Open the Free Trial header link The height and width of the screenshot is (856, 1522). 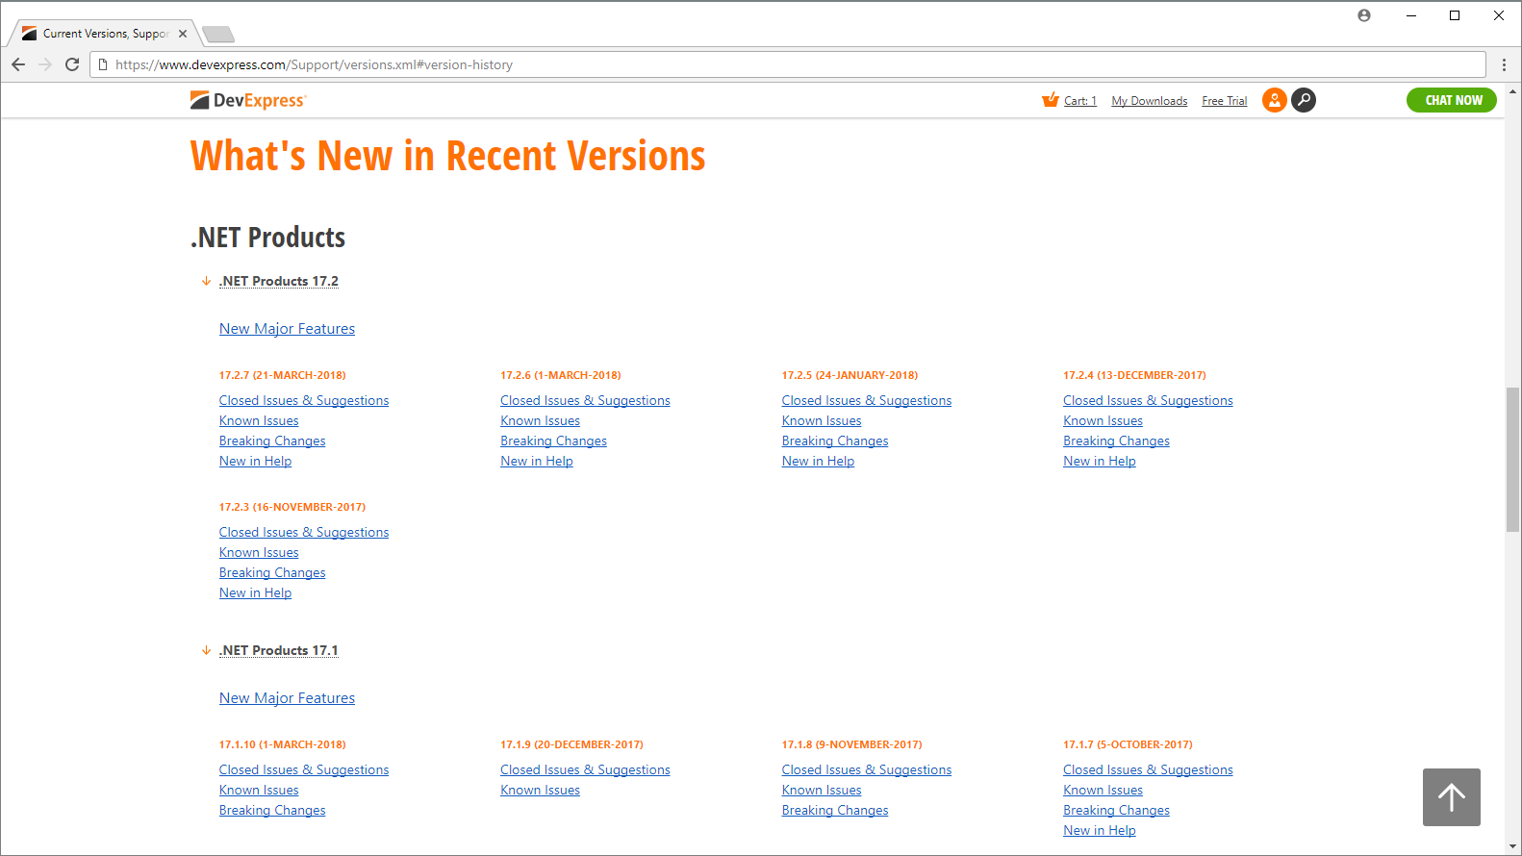tap(1224, 101)
